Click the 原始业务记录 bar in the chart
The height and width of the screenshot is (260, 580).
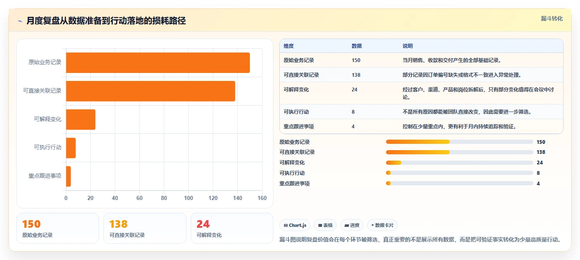pyautogui.click(x=158, y=63)
